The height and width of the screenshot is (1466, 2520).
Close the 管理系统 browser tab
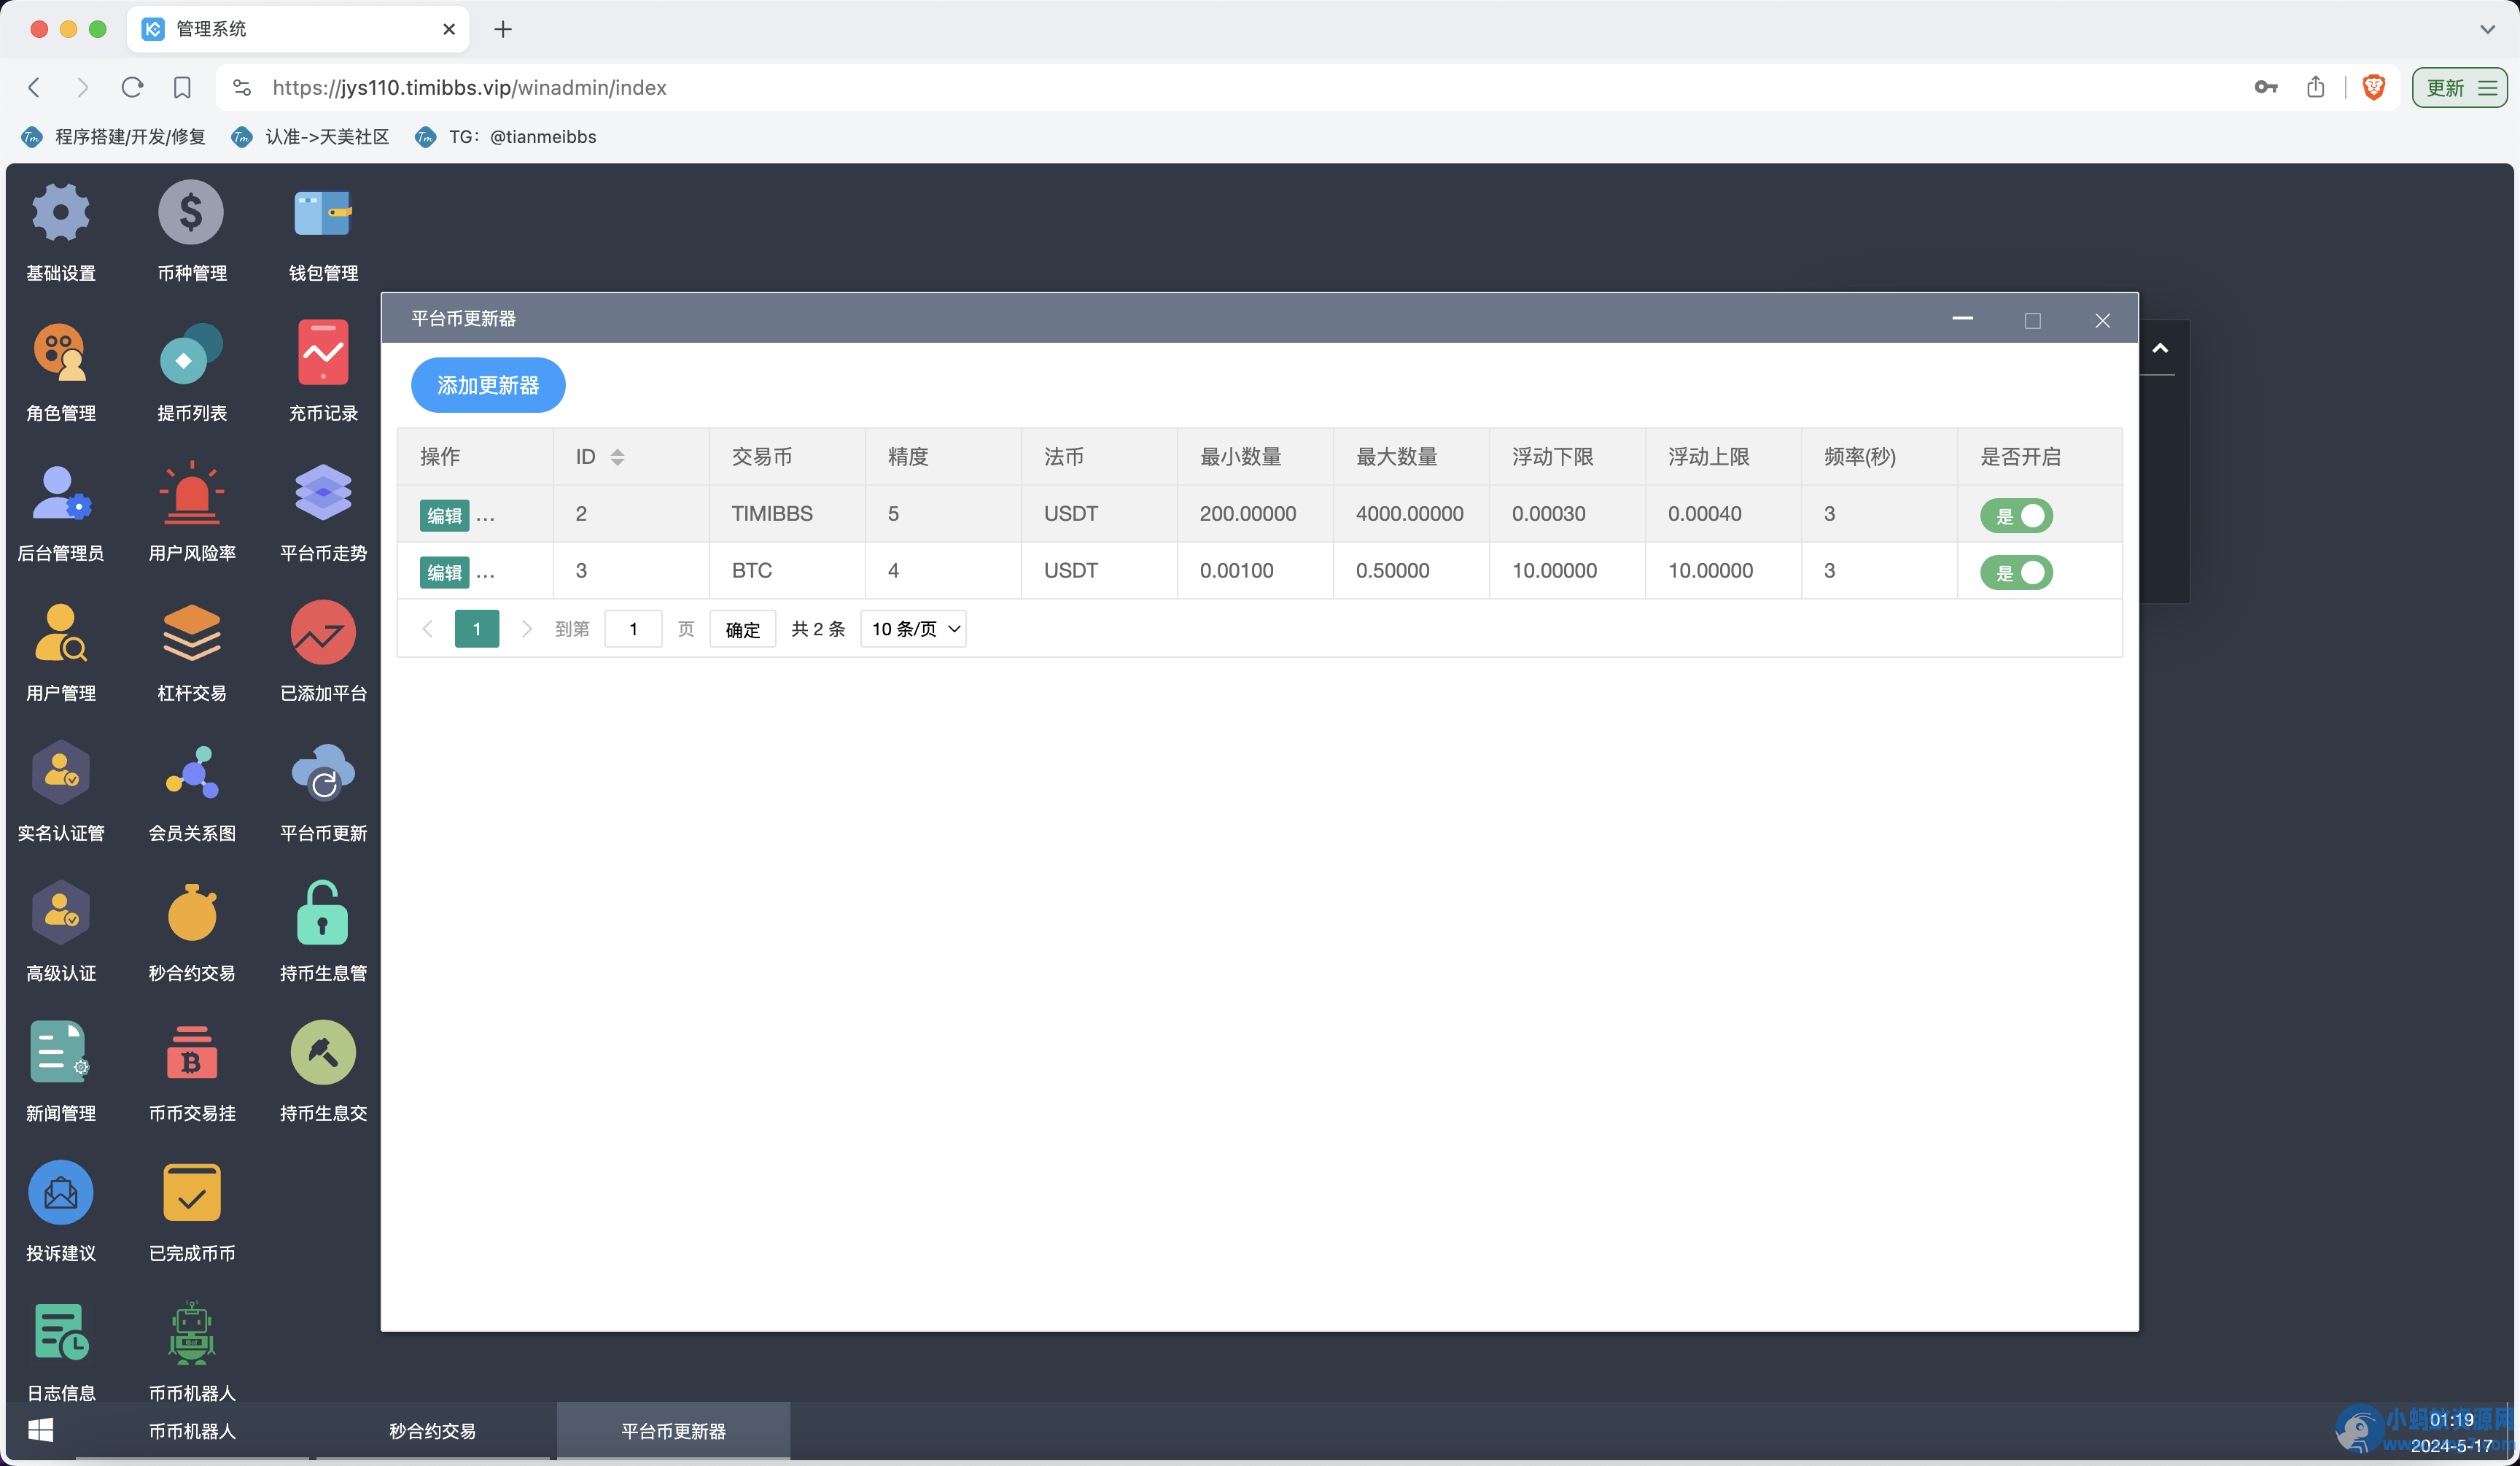tap(449, 29)
